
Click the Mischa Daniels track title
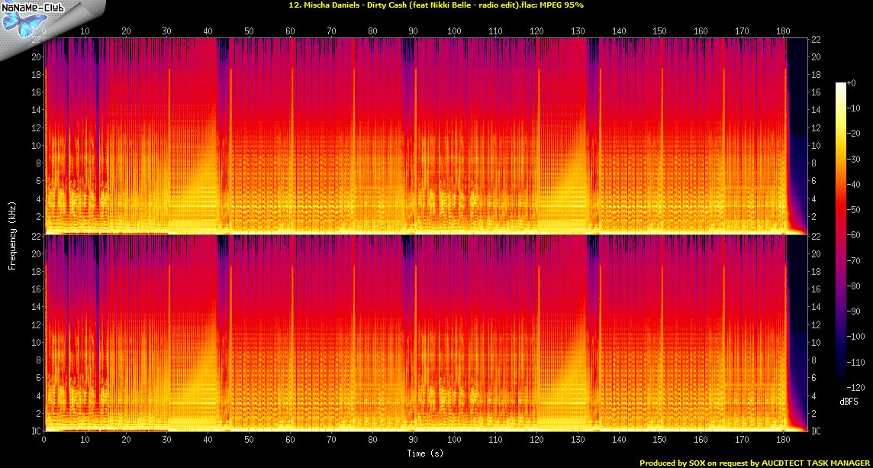(x=436, y=5)
